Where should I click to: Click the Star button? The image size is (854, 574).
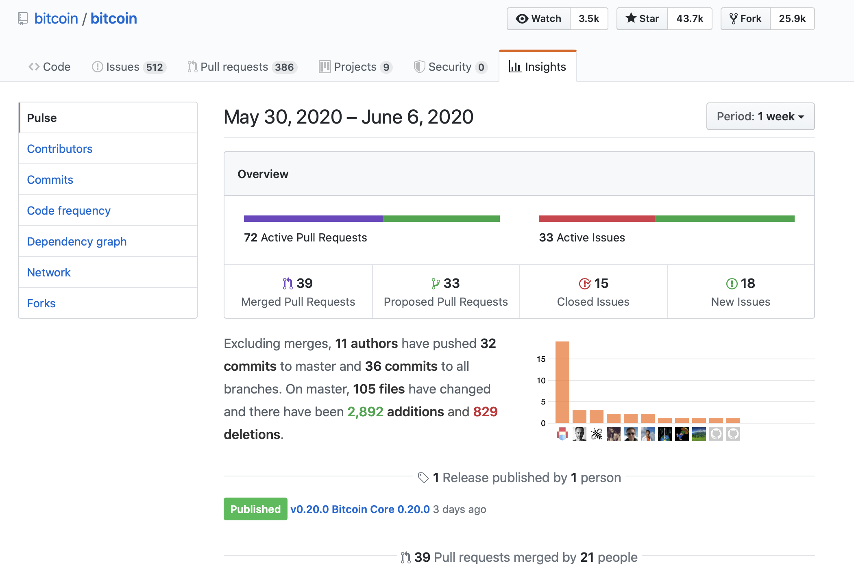click(643, 19)
